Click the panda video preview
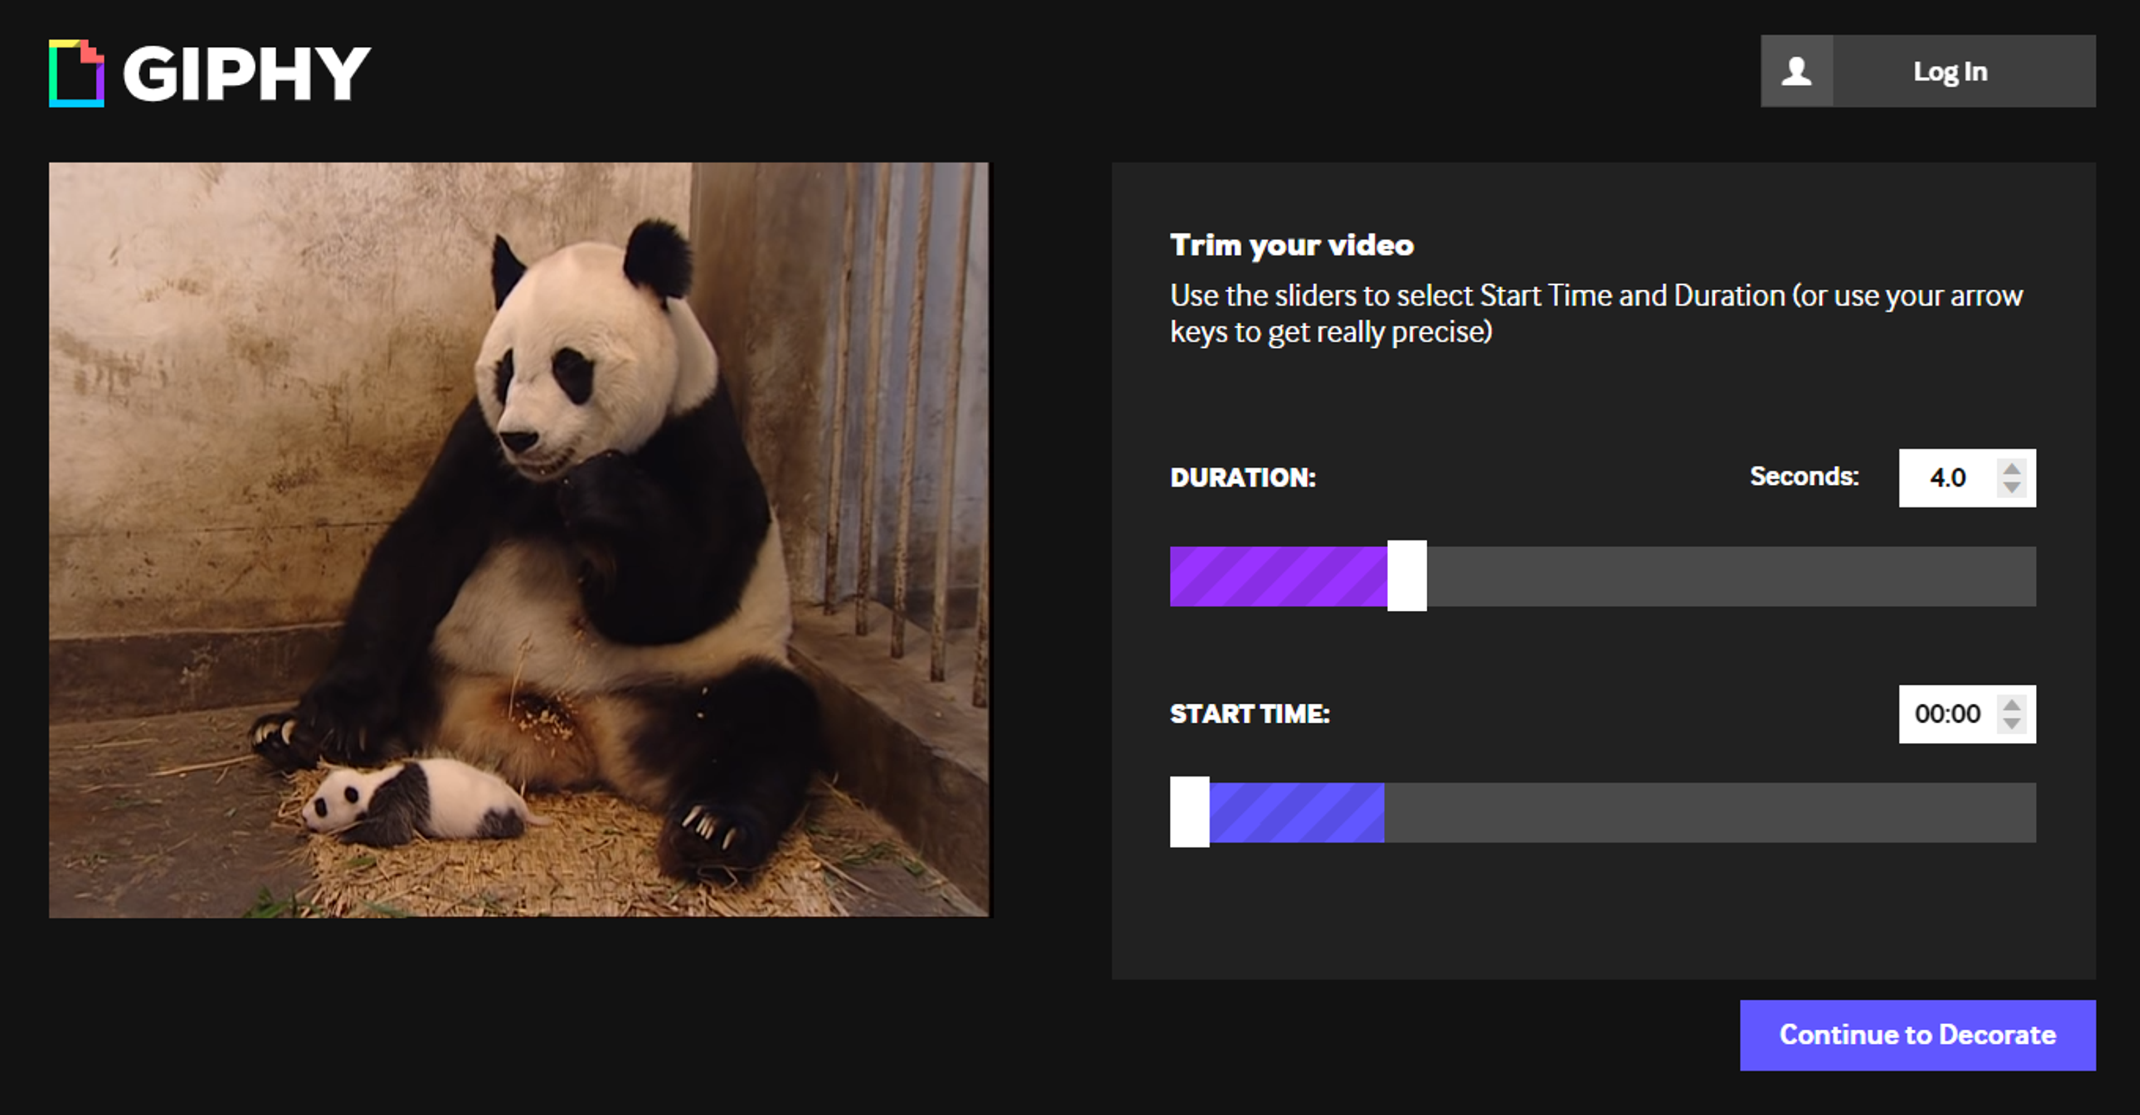Image resolution: width=2140 pixels, height=1115 pixels. coord(519,540)
